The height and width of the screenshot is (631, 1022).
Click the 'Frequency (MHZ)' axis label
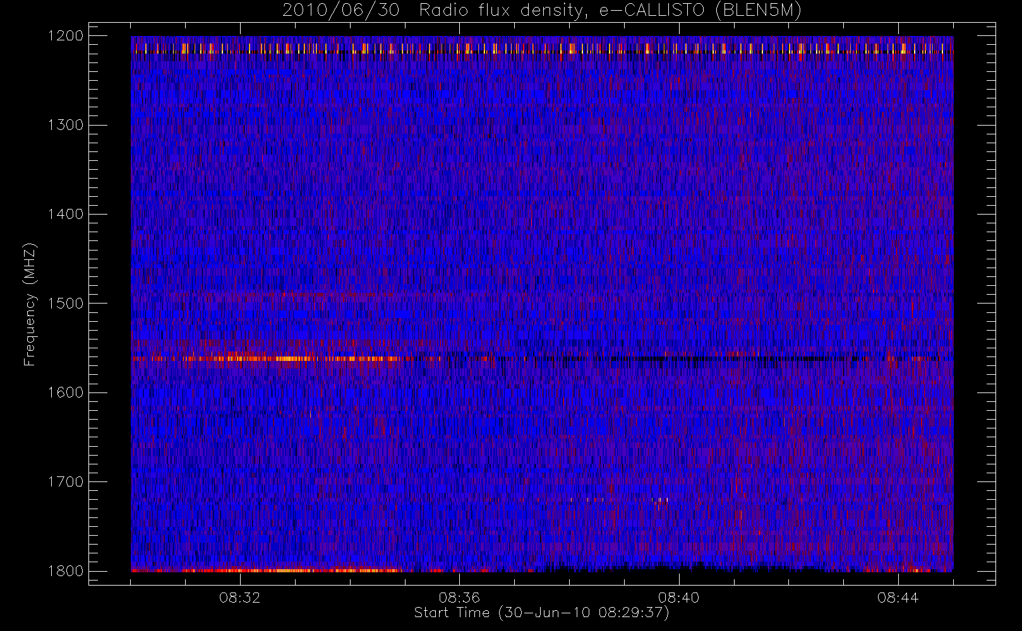pyautogui.click(x=29, y=304)
